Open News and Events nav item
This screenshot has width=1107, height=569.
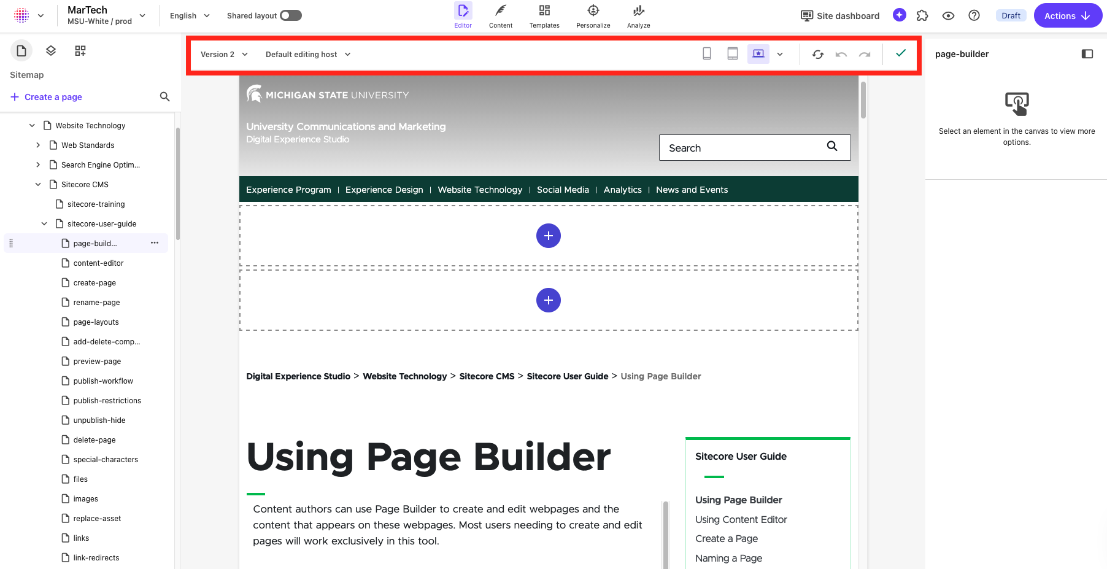pos(692,190)
